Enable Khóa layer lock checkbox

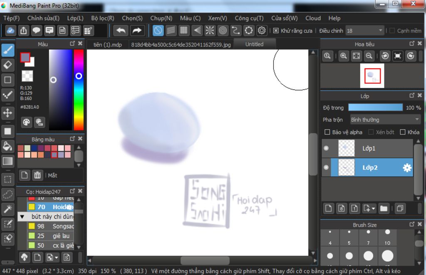(x=403, y=132)
